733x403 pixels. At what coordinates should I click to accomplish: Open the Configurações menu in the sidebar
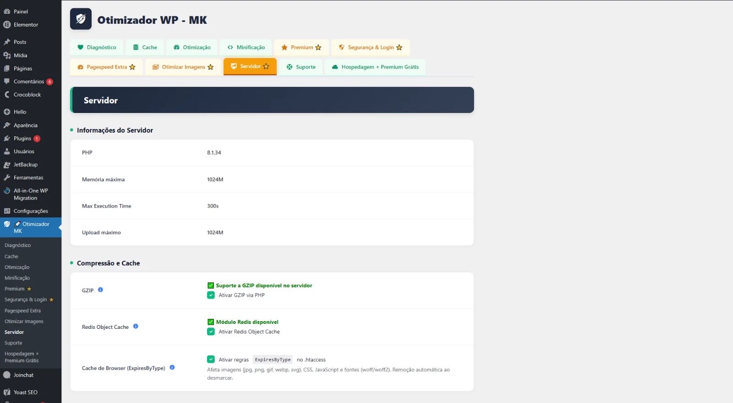pyautogui.click(x=31, y=211)
